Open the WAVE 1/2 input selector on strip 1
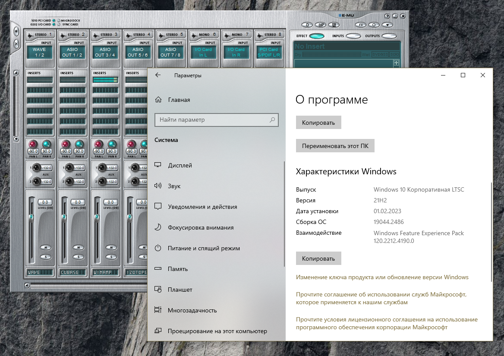 (40, 52)
